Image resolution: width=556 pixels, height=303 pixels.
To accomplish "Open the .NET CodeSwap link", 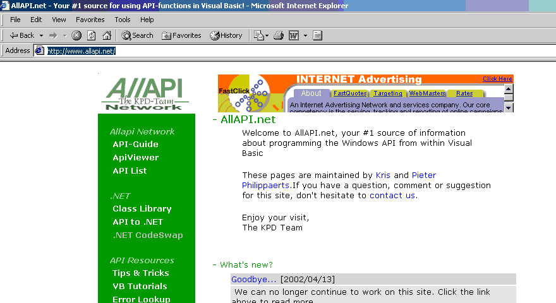I will (147, 235).
